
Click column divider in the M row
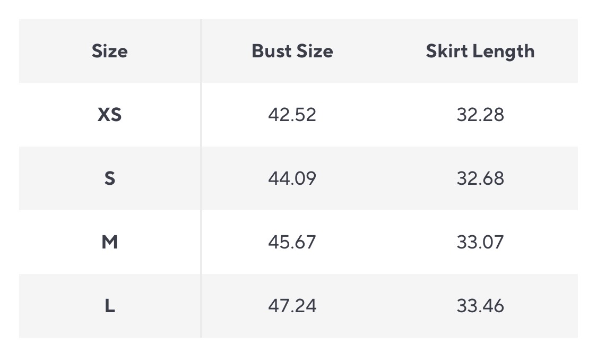[201, 242]
